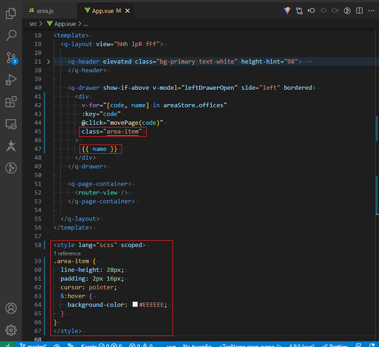Click the areaStore.offices expression

[193, 105]
